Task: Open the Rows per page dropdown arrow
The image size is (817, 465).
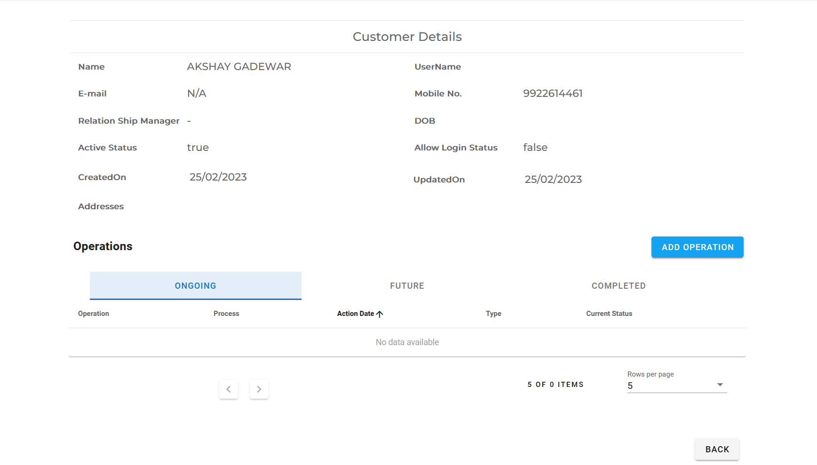Action: pos(719,384)
